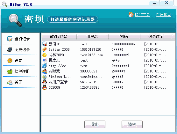Click the 新浪UC row icon
This screenshot has height=134, width=177.
point(45,44)
